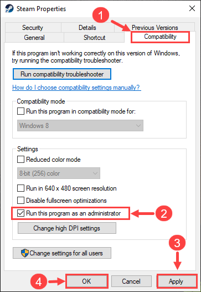Click the Apply button
This screenshot has width=201, height=292.
pyautogui.click(x=176, y=281)
